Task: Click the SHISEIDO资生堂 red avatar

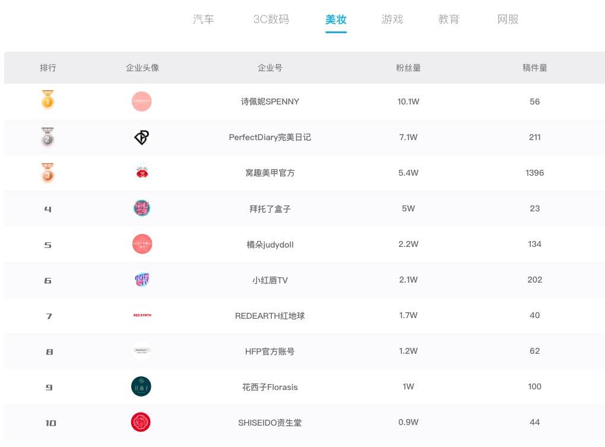Action: click(x=141, y=423)
